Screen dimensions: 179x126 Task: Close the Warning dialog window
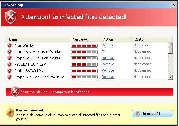[x=174, y=5]
